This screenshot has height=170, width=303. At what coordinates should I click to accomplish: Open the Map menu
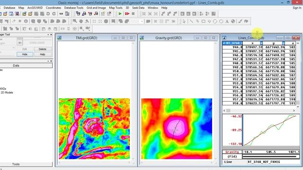(x=21, y=8)
